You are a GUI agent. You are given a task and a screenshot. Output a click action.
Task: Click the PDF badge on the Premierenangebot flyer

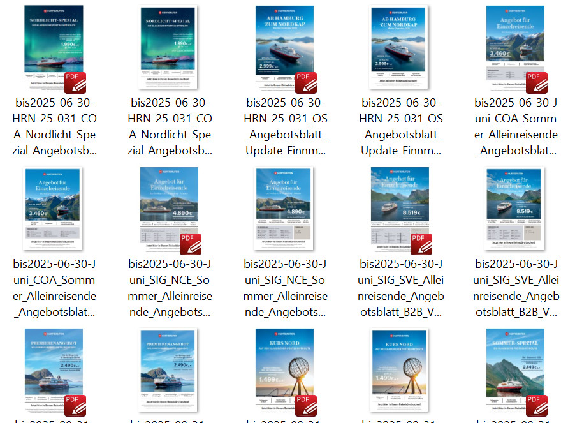[75, 406]
